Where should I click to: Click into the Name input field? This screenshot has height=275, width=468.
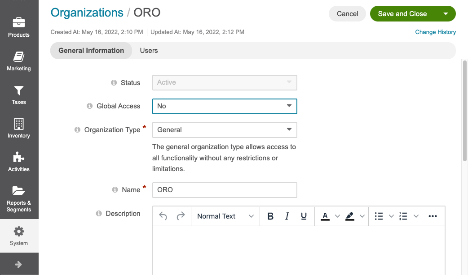[225, 190]
